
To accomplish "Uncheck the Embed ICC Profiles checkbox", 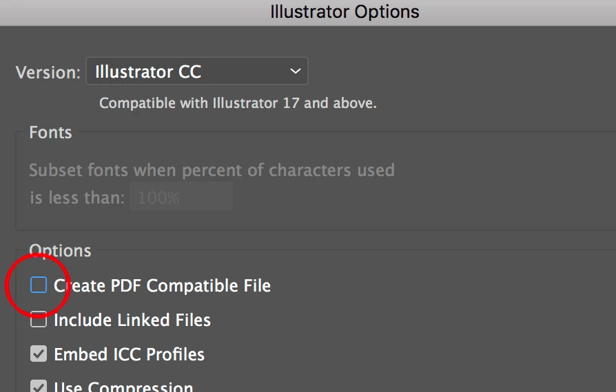I will 39,353.
